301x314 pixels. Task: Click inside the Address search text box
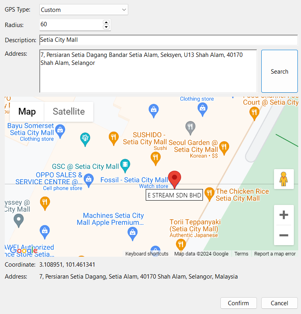click(148, 71)
